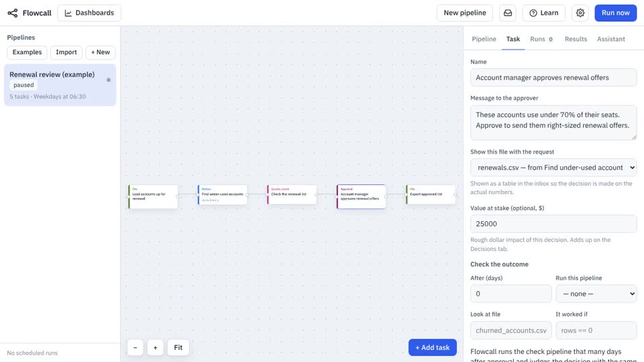Click the output port of Load accounts node

[x=178, y=196]
